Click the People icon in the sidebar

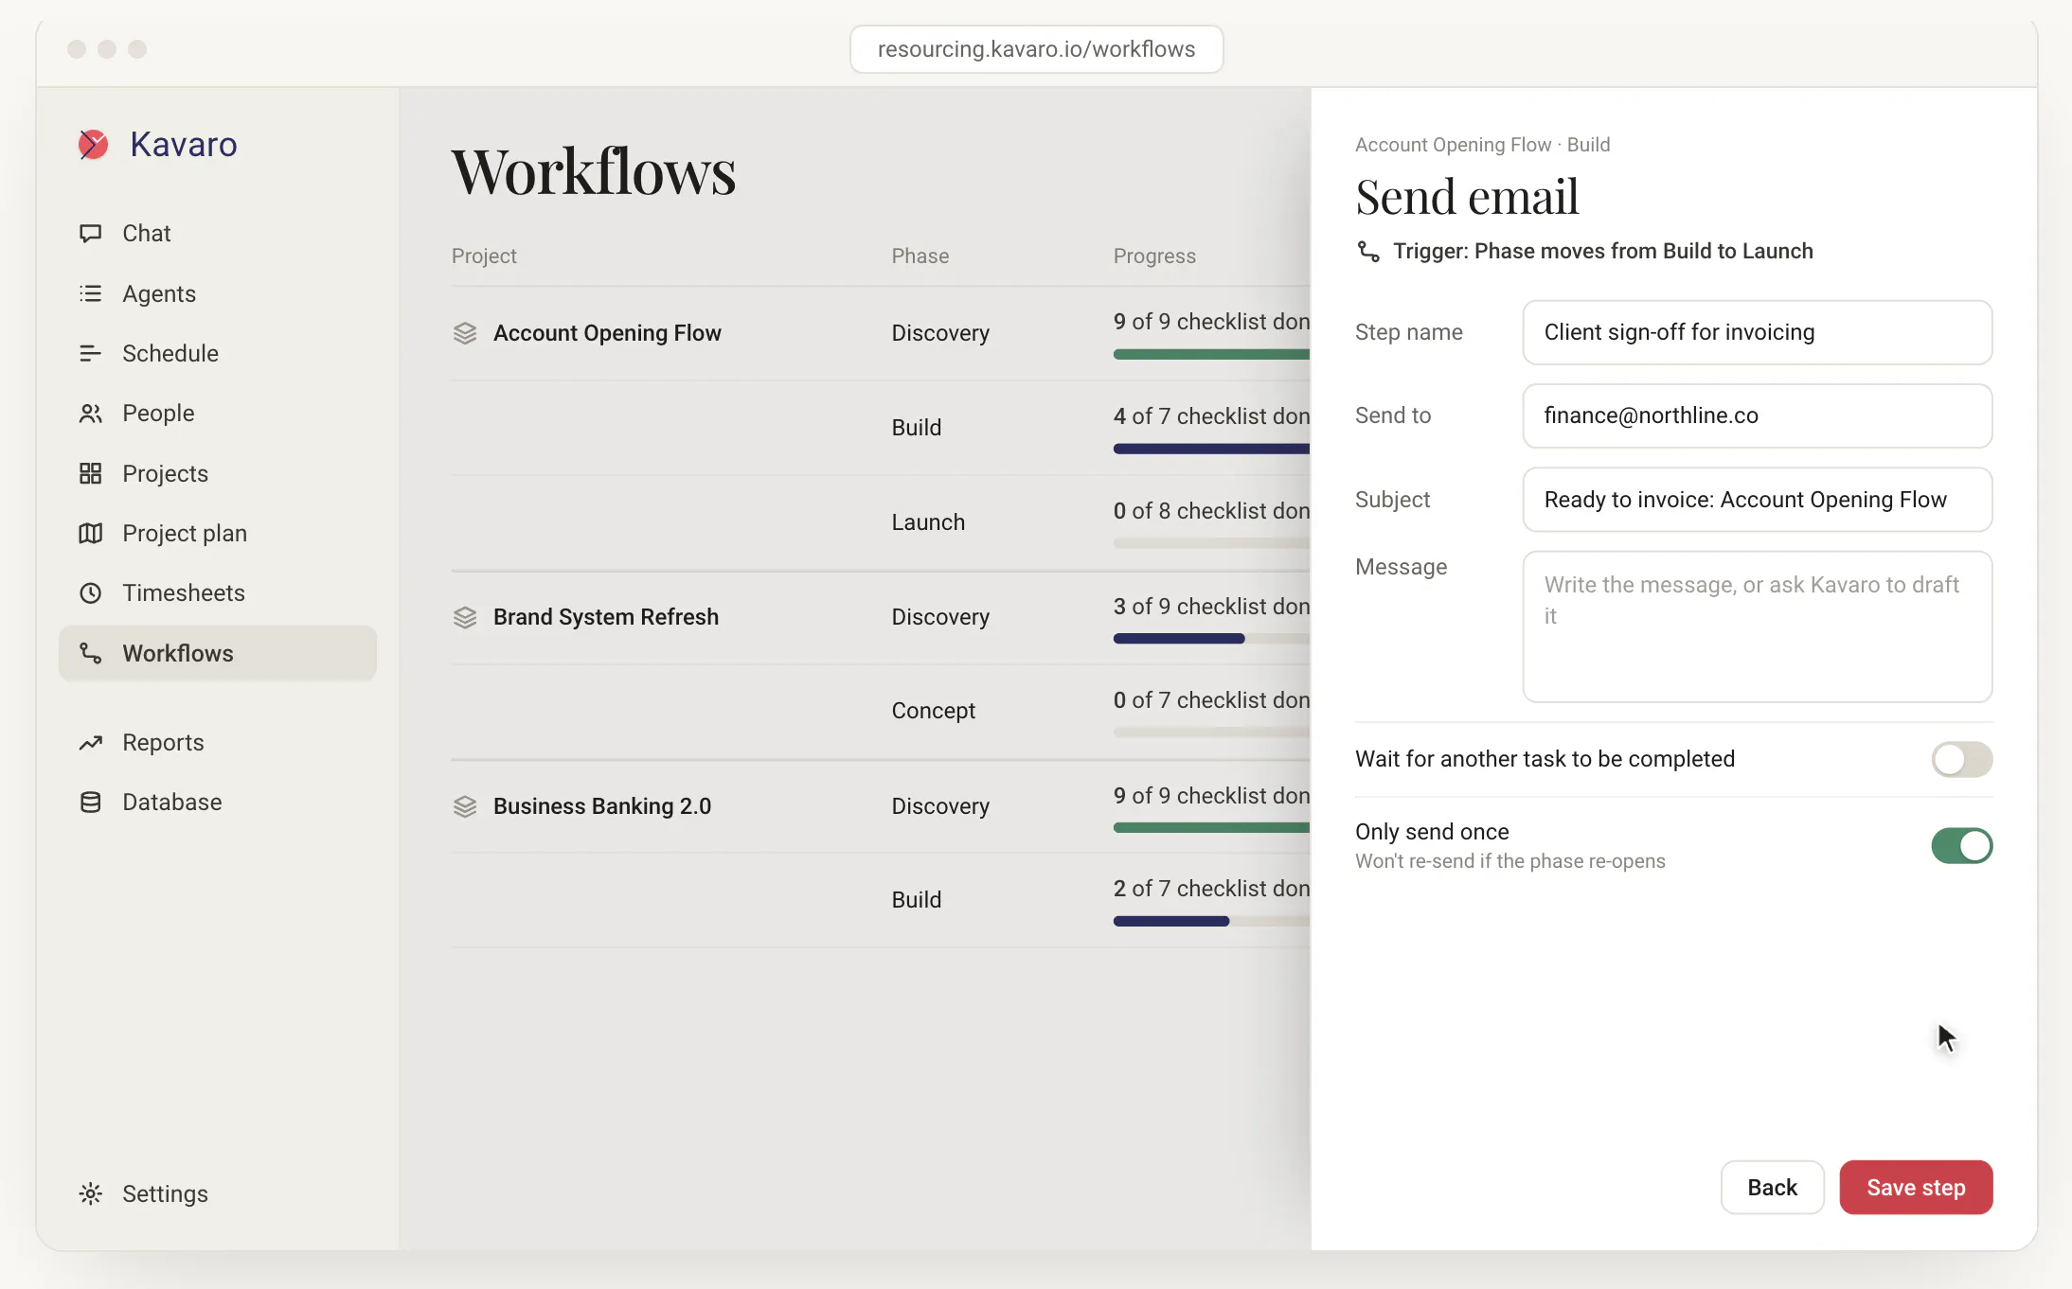[x=91, y=414]
